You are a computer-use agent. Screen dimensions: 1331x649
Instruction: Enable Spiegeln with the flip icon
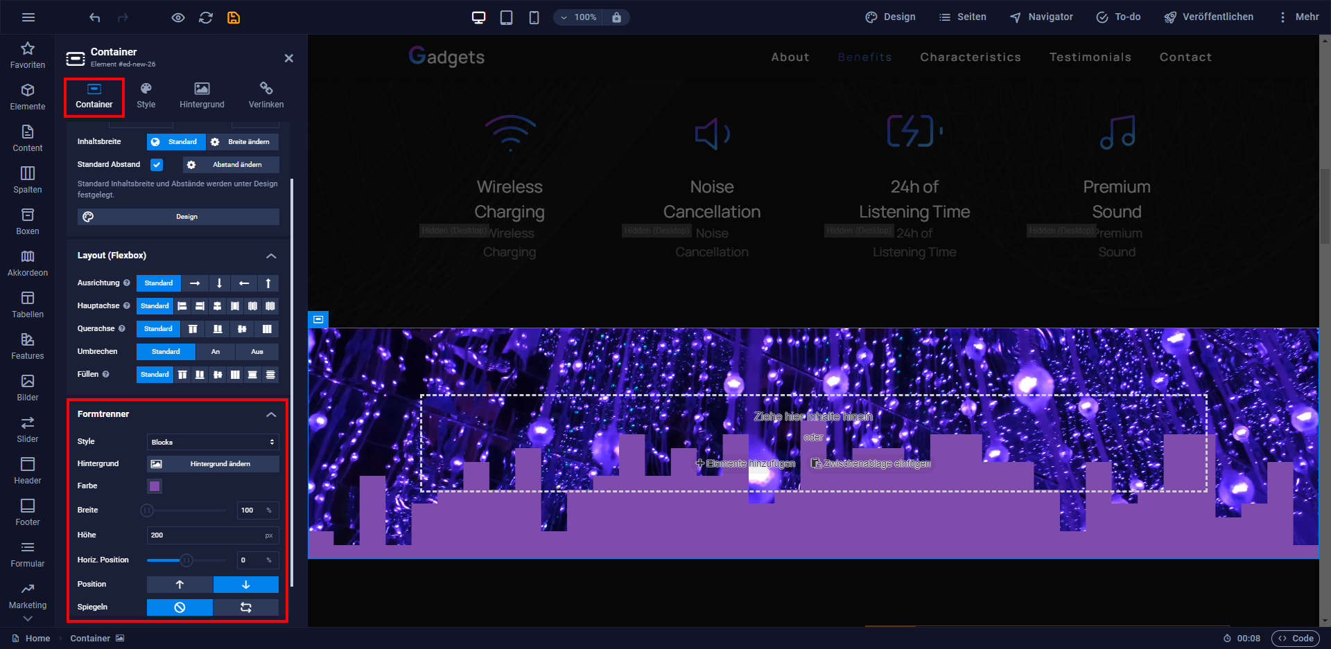tap(246, 607)
